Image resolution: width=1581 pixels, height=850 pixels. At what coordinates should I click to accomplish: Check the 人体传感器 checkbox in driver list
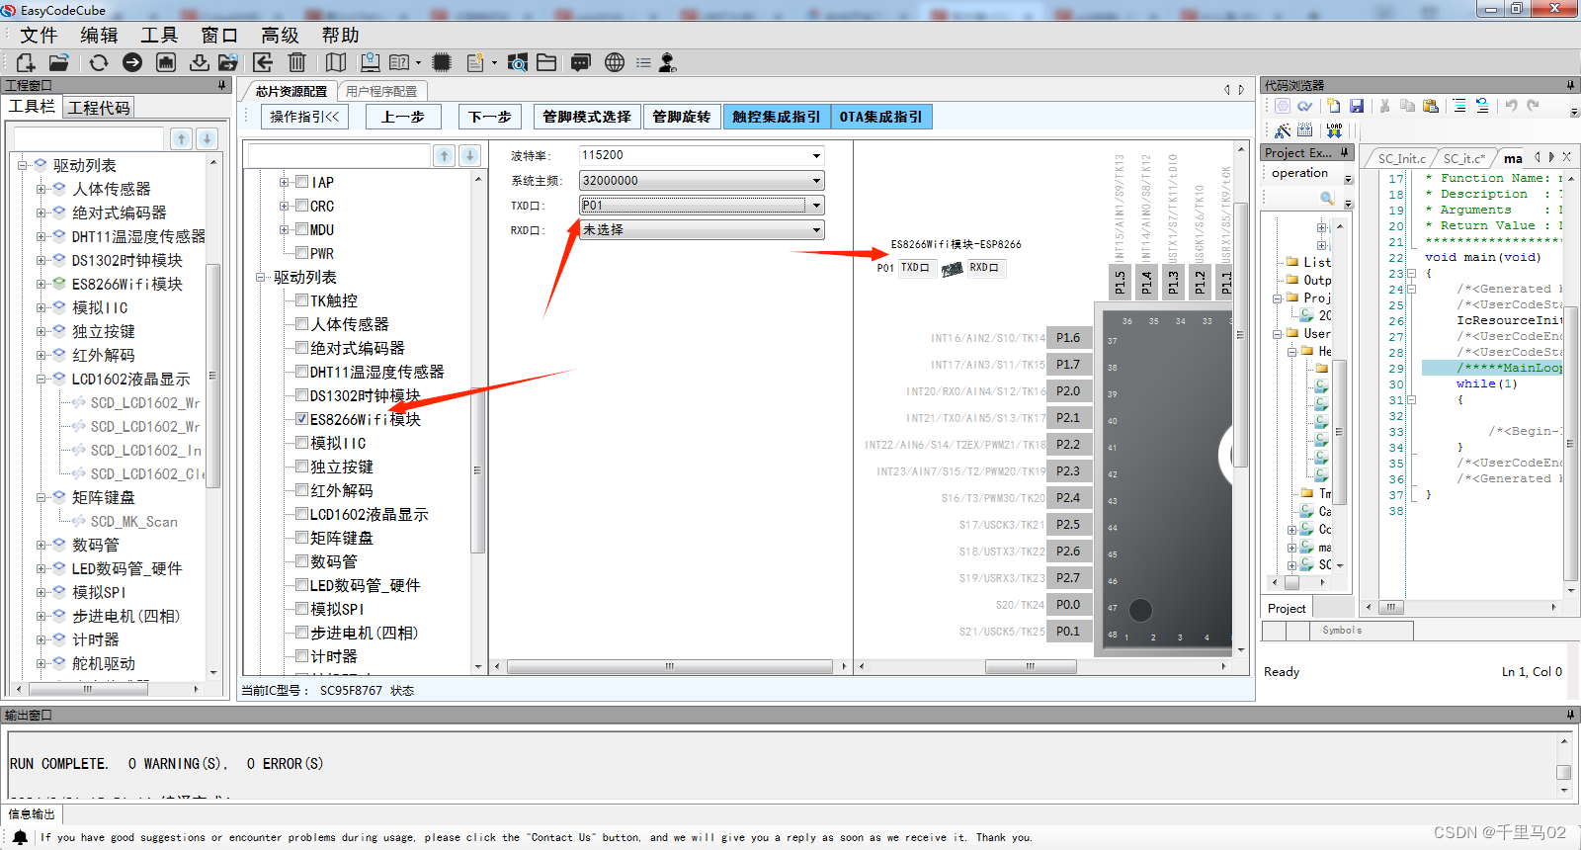pyautogui.click(x=302, y=323)
